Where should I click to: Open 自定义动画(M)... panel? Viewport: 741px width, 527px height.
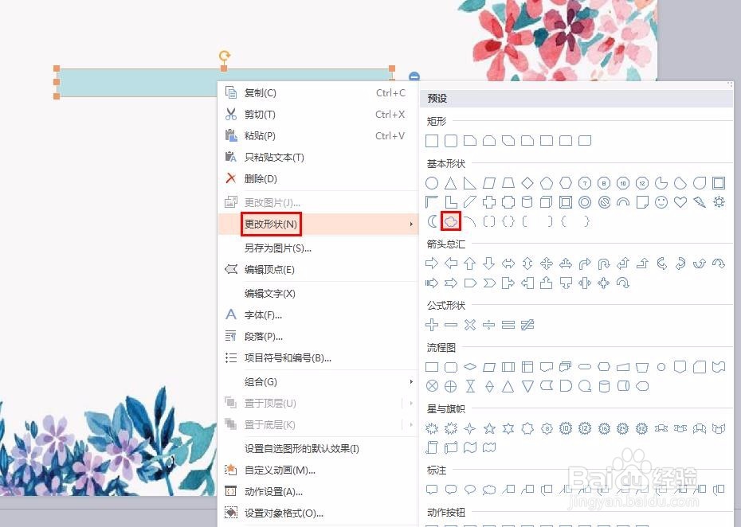click(x=280, y=470)
